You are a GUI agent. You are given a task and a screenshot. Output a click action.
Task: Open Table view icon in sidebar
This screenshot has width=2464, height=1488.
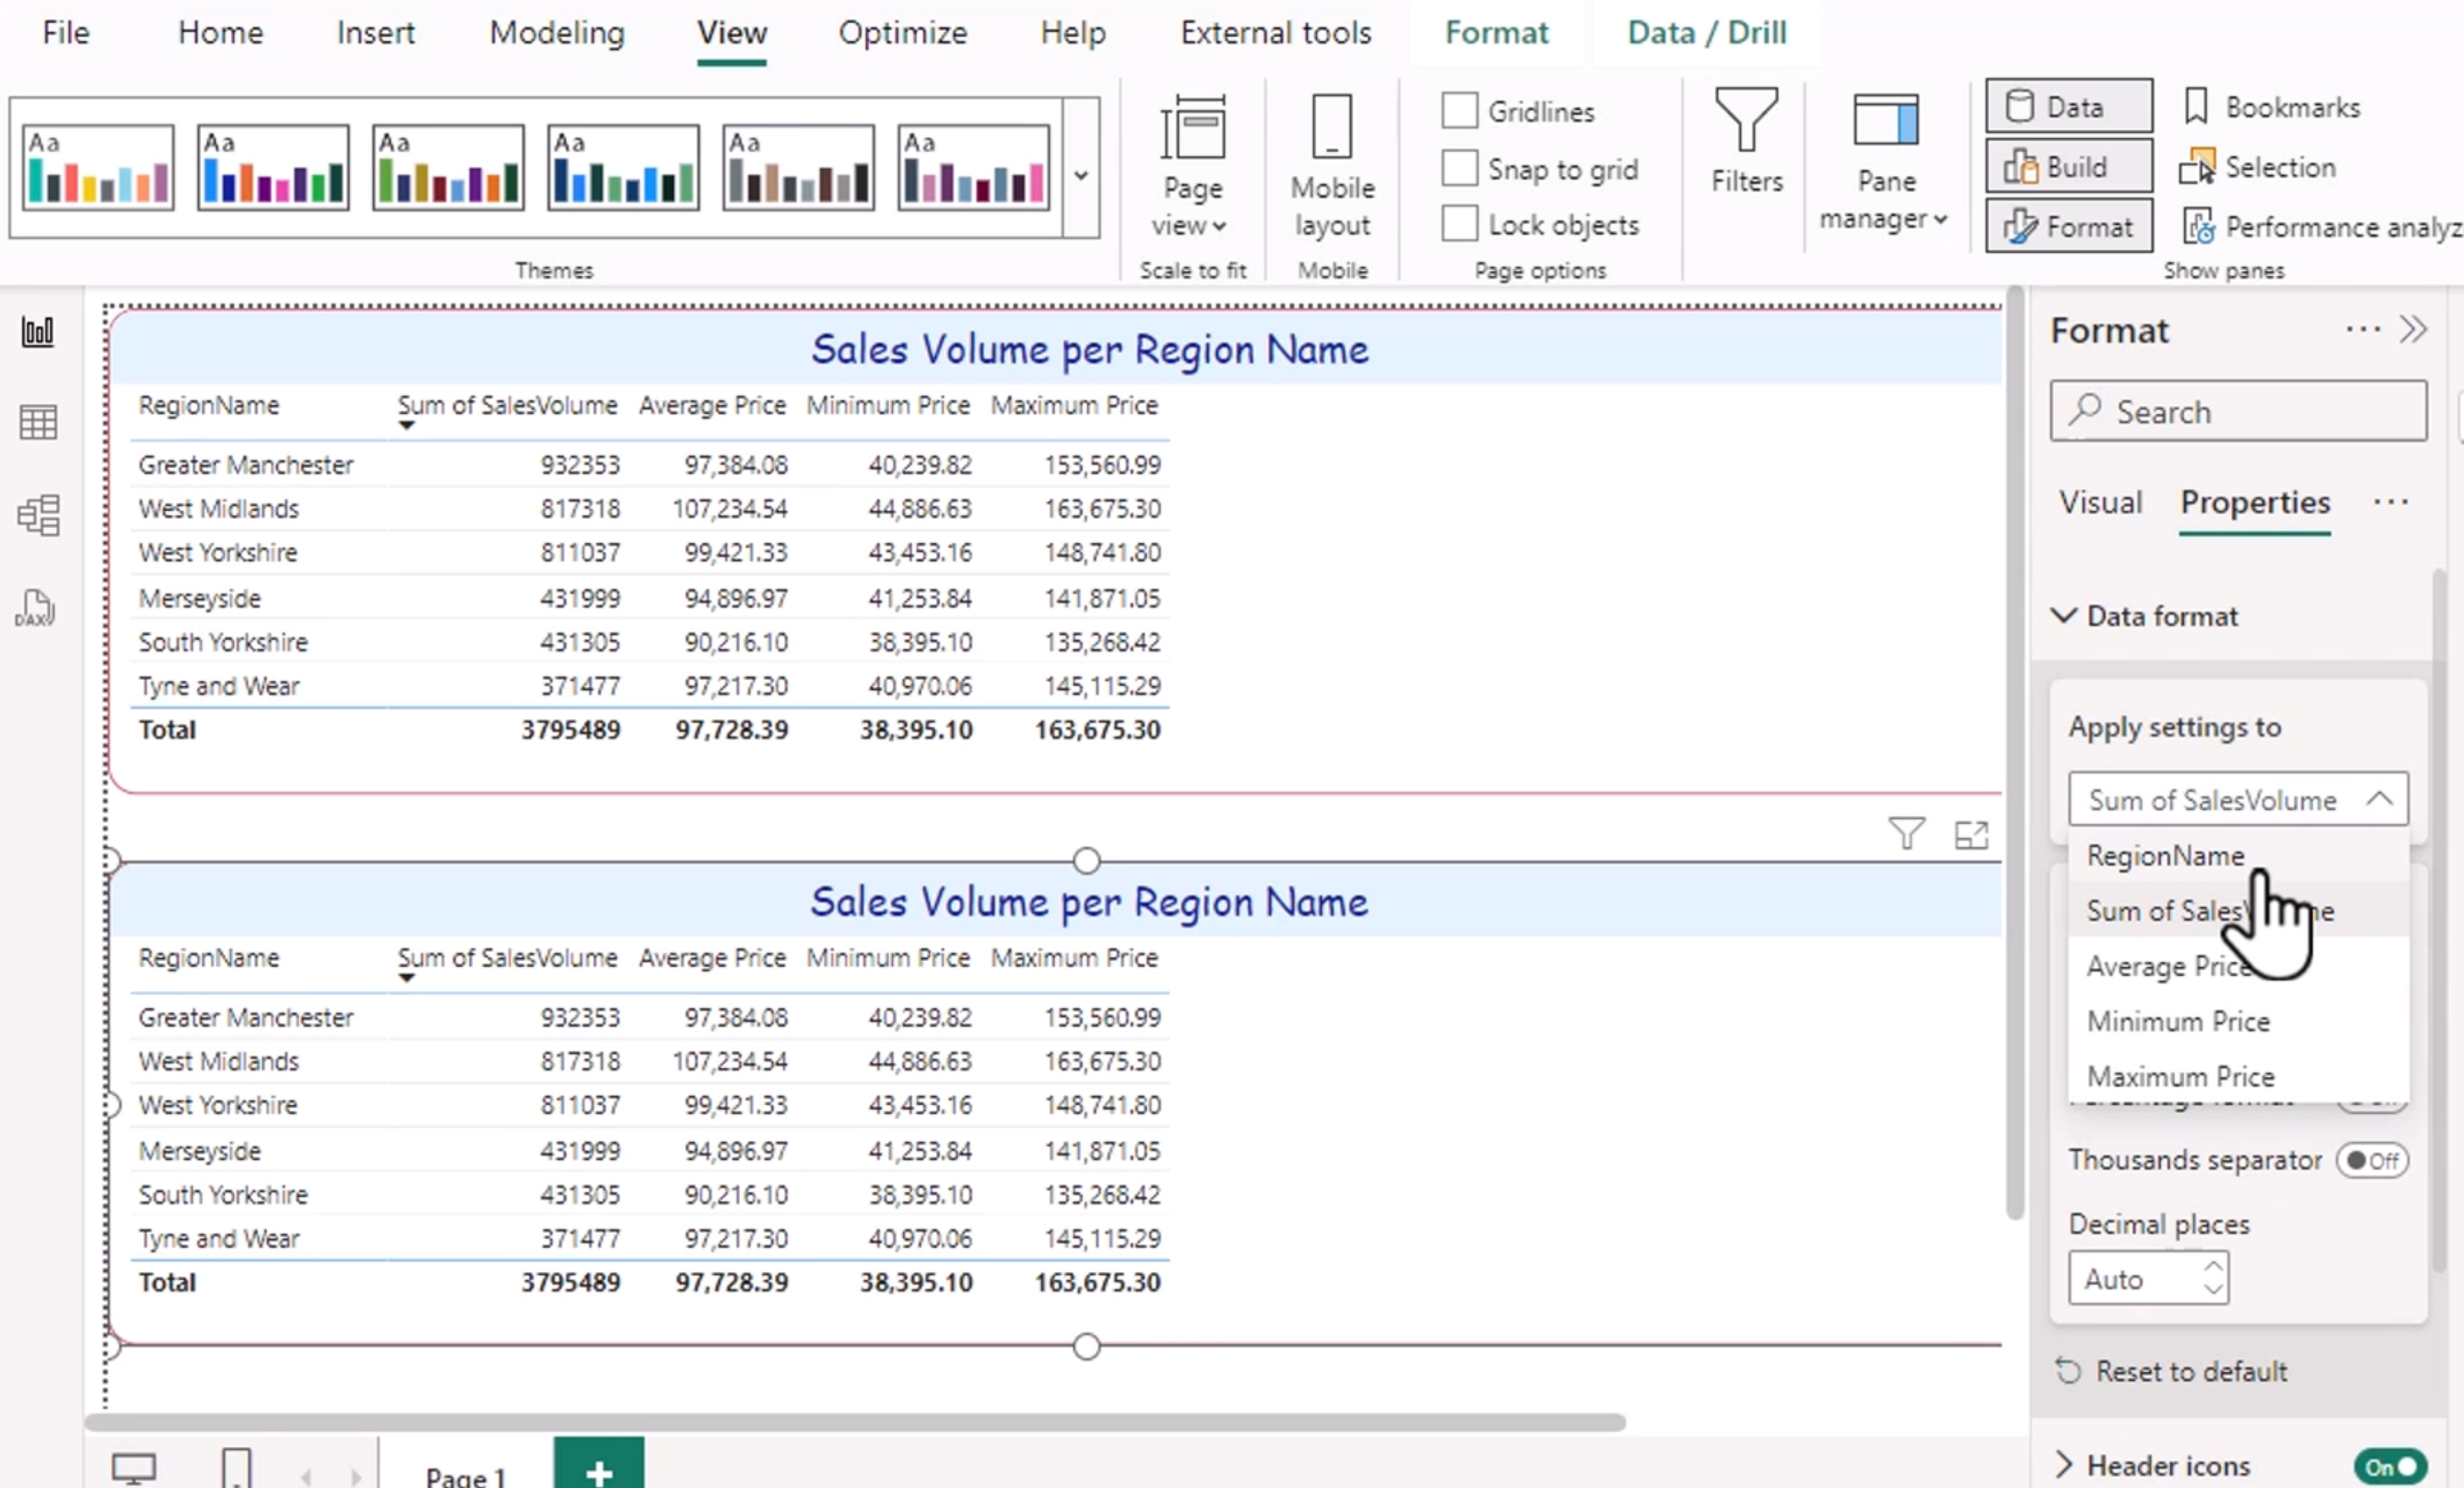pyautogui.click(x=38, y=422)
